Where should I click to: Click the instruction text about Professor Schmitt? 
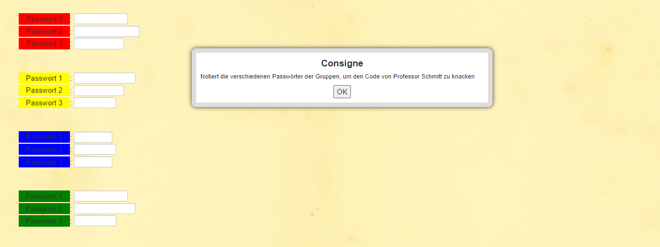[x=338, y=77]
